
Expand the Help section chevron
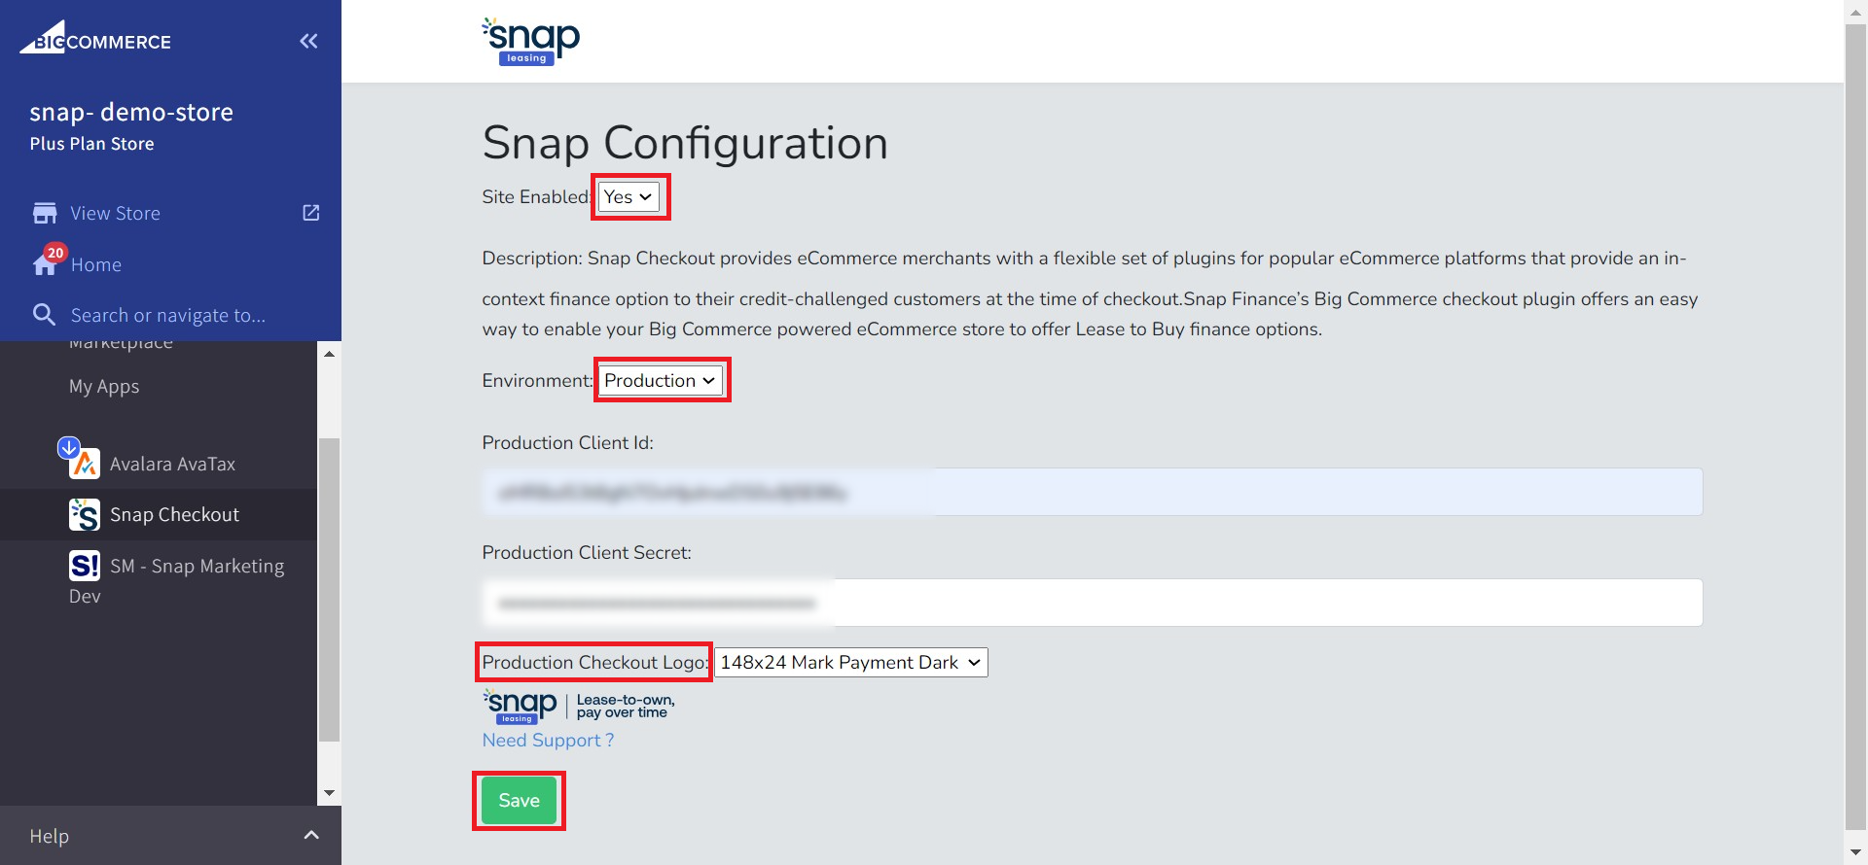311,835
